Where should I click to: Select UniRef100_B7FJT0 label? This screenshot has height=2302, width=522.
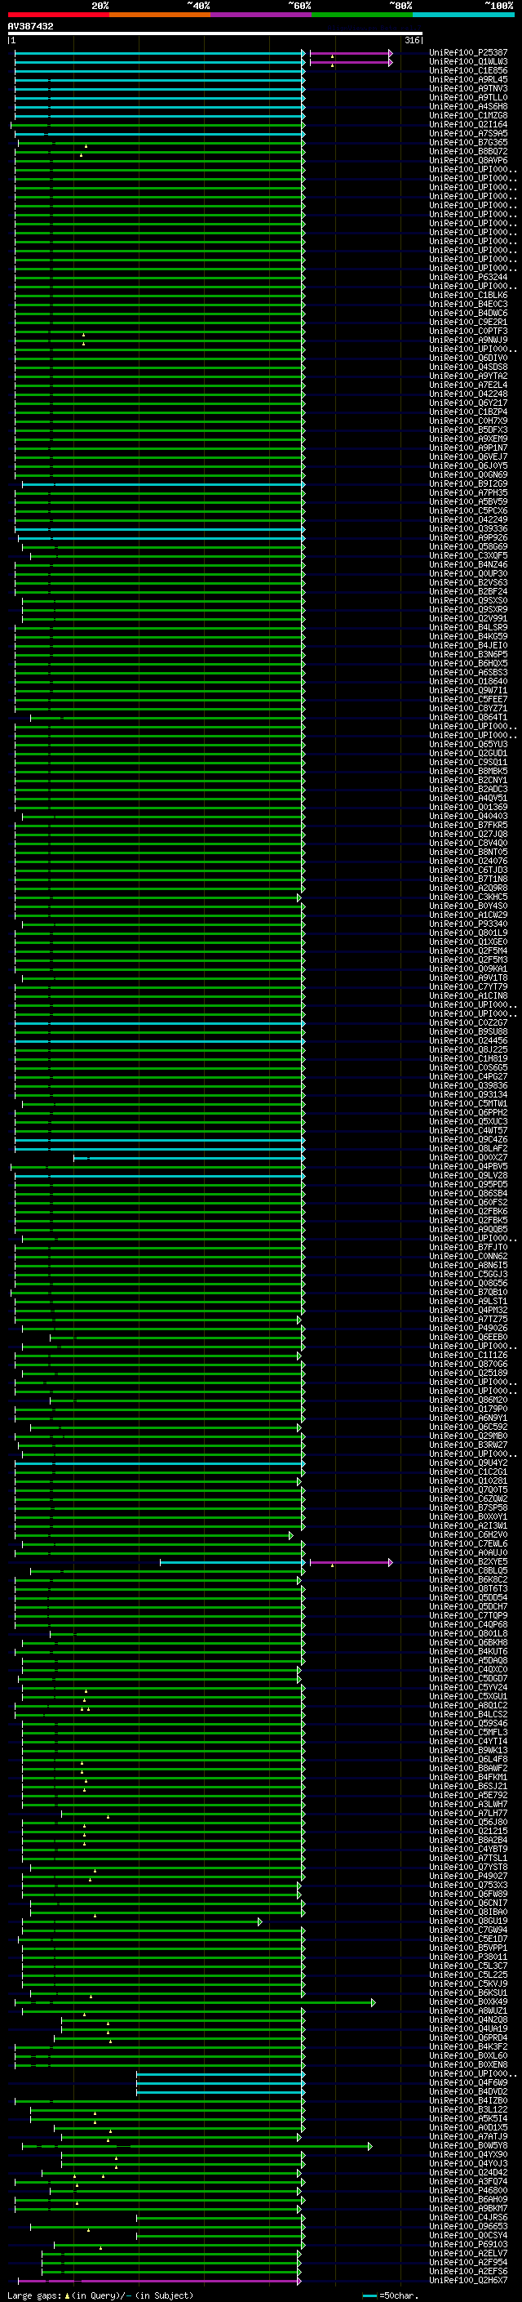467,1247
